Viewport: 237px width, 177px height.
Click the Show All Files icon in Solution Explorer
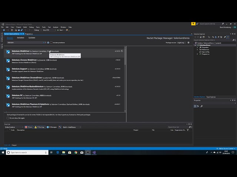coord(221,37)
